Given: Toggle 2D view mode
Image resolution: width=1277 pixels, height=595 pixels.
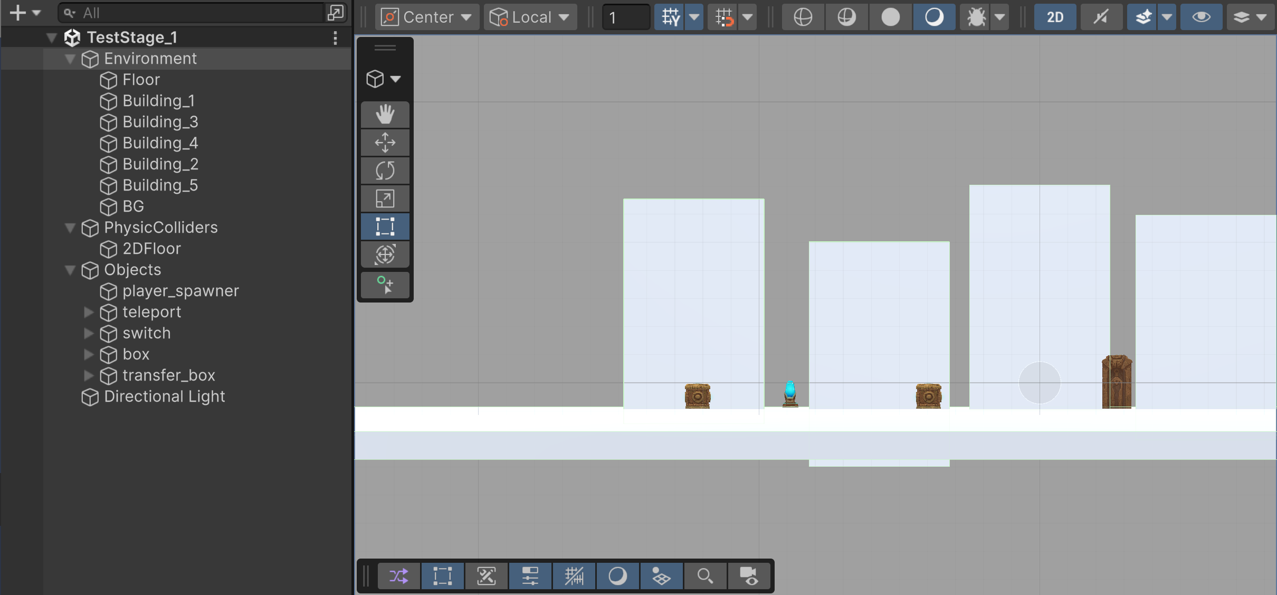Looking at the screenshot, I should pyautogui.click(x=1055, y=17).
